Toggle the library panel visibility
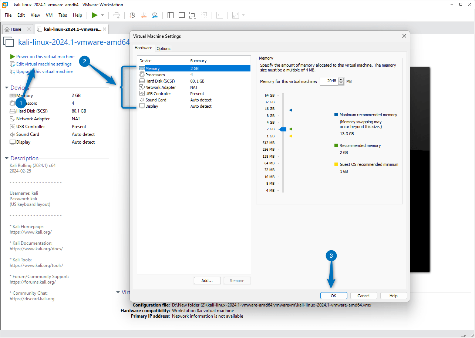The height and width of the screenshot is (338, 475). 170,15
